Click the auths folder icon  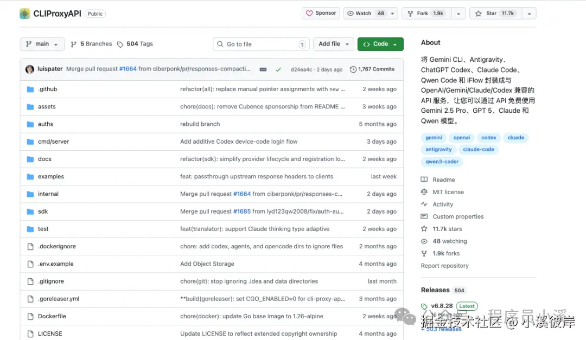coord(30,124)
